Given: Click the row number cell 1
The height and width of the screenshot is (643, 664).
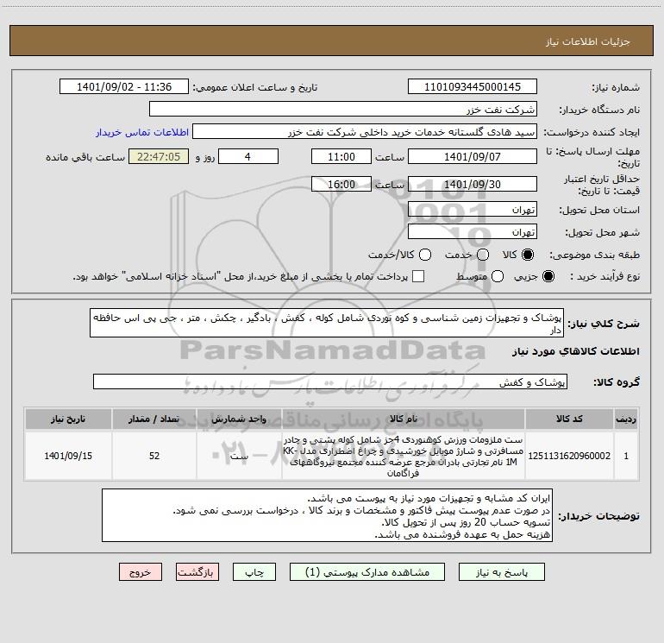Looking at the screenshot, I should (x=626, y=456).
